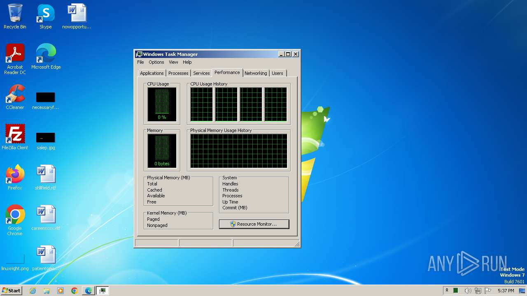Click the 'Up Time' label
Image resolution: width=527 pixels, height=296 pixels.
(230, 202)
